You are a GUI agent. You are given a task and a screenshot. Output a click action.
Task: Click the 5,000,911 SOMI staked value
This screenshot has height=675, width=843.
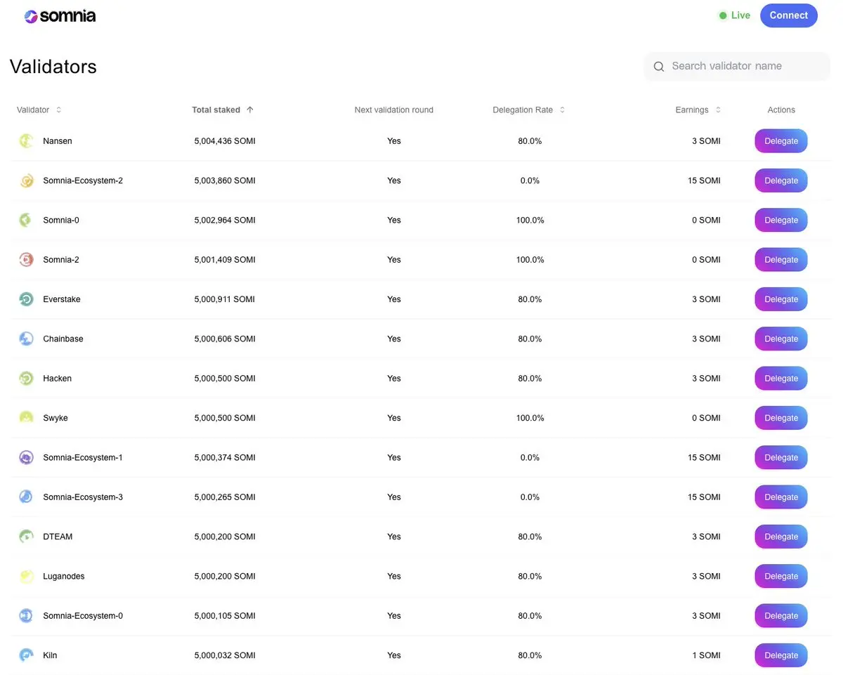[x=225, y=299]
